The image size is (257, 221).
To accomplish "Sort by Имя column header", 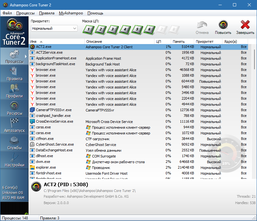I will pyautogui.click(x=56, y=42).
